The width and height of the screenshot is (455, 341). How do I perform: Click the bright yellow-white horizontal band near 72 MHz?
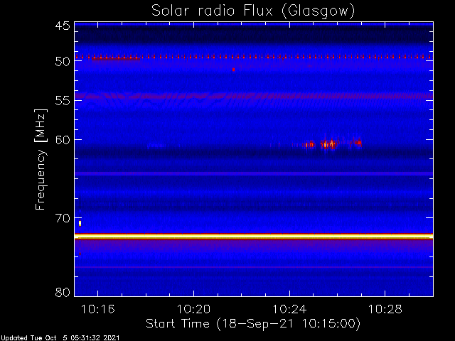point(254,237)
